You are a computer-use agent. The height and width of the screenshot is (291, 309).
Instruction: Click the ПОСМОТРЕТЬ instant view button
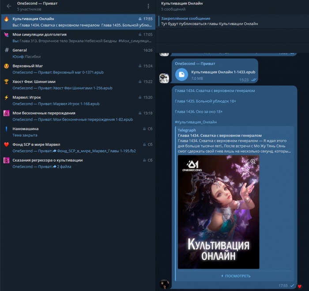[x=236, y=276]
